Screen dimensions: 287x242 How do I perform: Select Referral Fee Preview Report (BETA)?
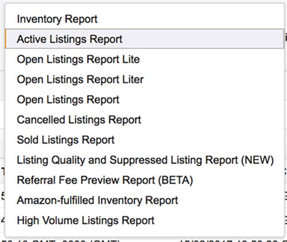[145, 180]
